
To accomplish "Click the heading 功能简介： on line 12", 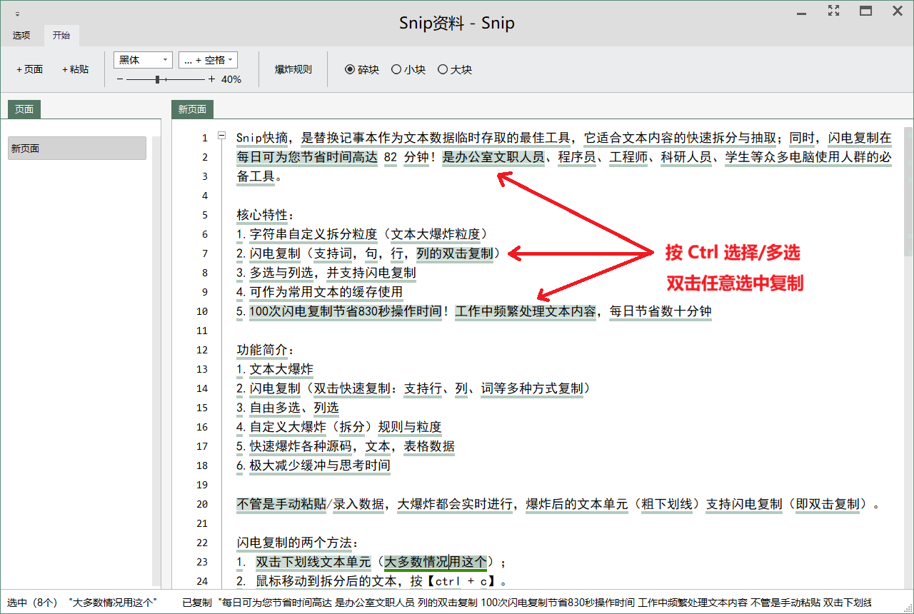I will pyautogui.click(x=266, y=350).
